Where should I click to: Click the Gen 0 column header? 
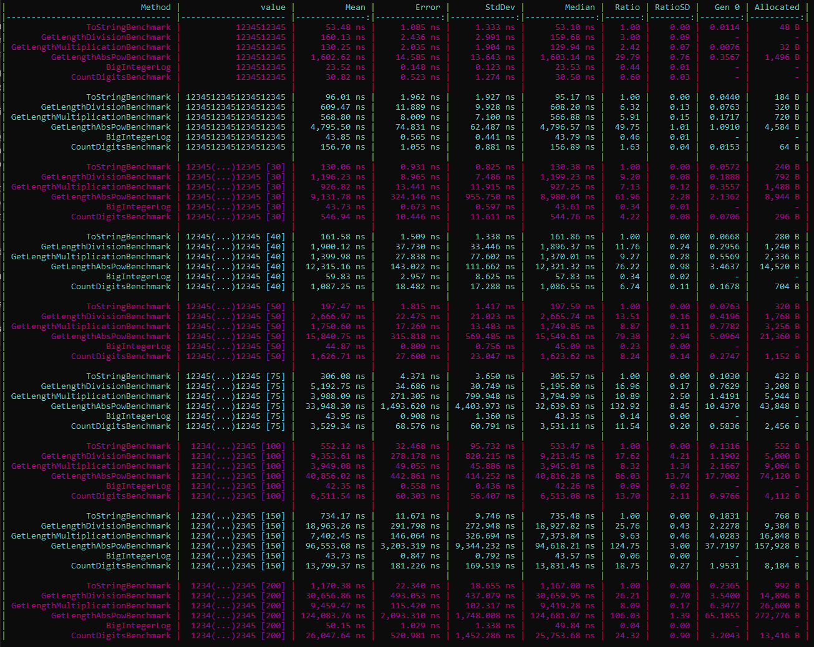727,7
